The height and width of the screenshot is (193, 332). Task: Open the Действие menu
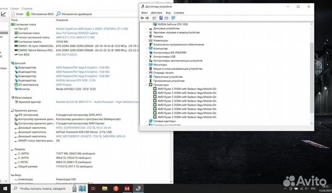(x=156, y=13)
